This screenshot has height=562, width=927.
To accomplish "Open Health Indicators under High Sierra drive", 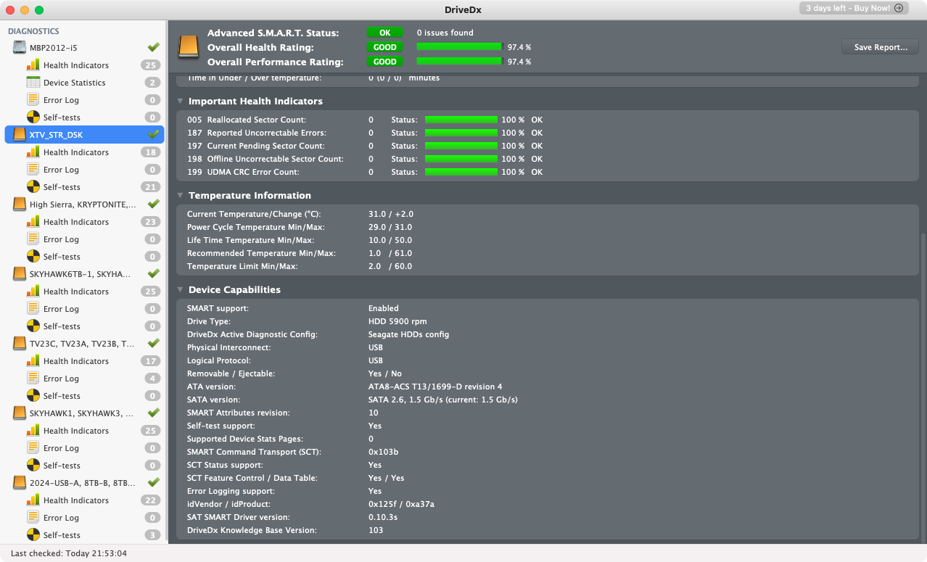I will 75,222.
